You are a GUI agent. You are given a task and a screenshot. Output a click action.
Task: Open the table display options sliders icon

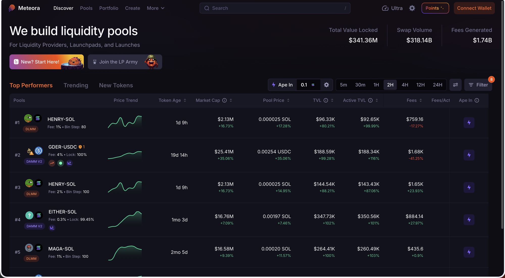pyautogui.click(x=455, y=85)
